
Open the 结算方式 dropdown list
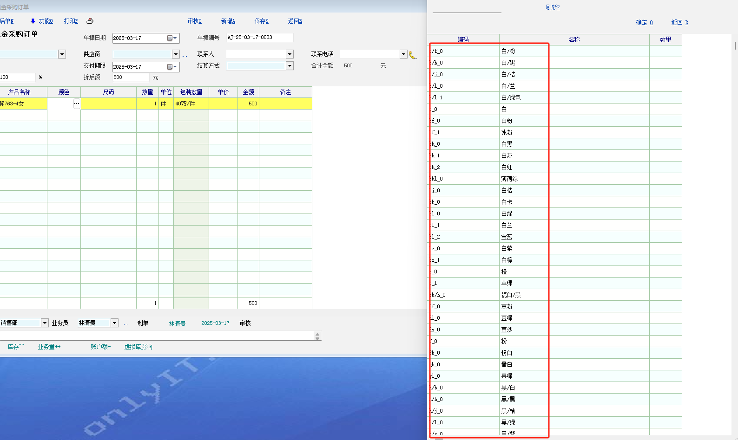pyautogui.click(x=290, y=66)
